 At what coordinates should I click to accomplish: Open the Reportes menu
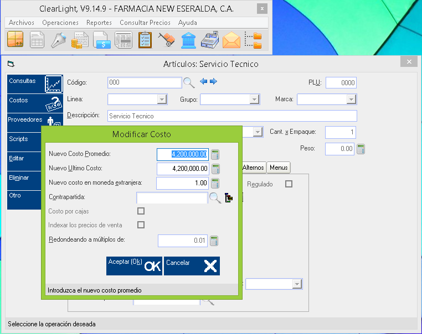pos(99,23)
